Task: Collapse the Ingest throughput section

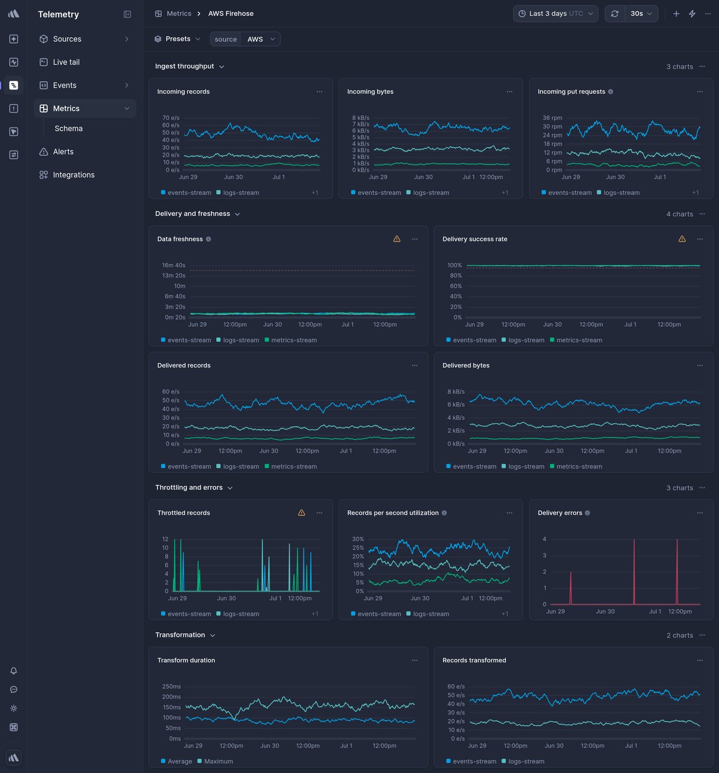Action: click(190, 66)
